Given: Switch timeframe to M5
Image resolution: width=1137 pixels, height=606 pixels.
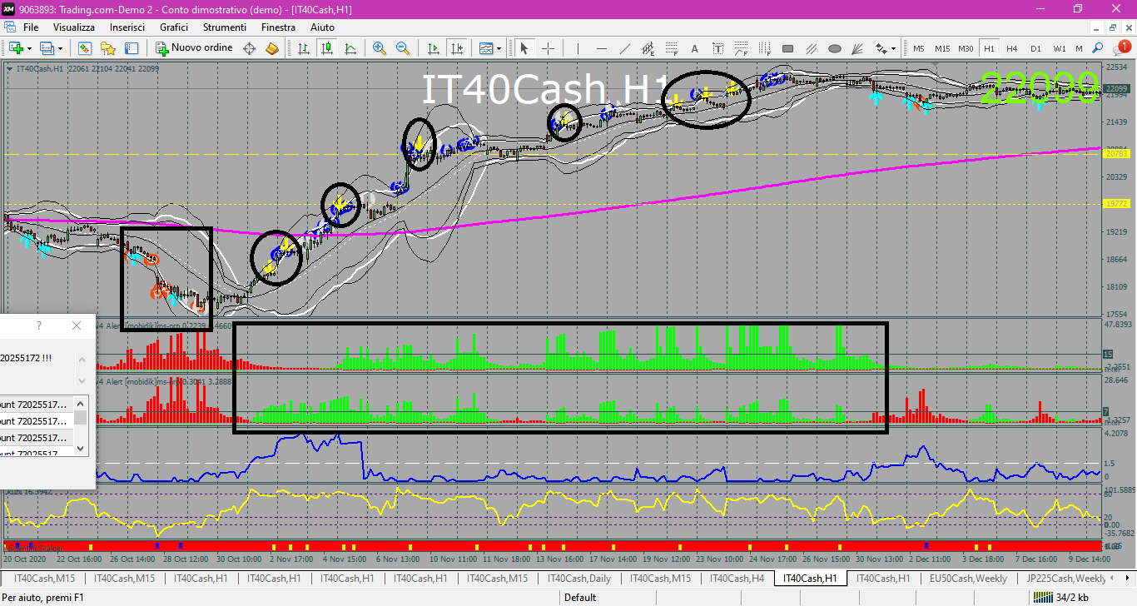Looking at the screenshot, I should click(x=919, y=48).
